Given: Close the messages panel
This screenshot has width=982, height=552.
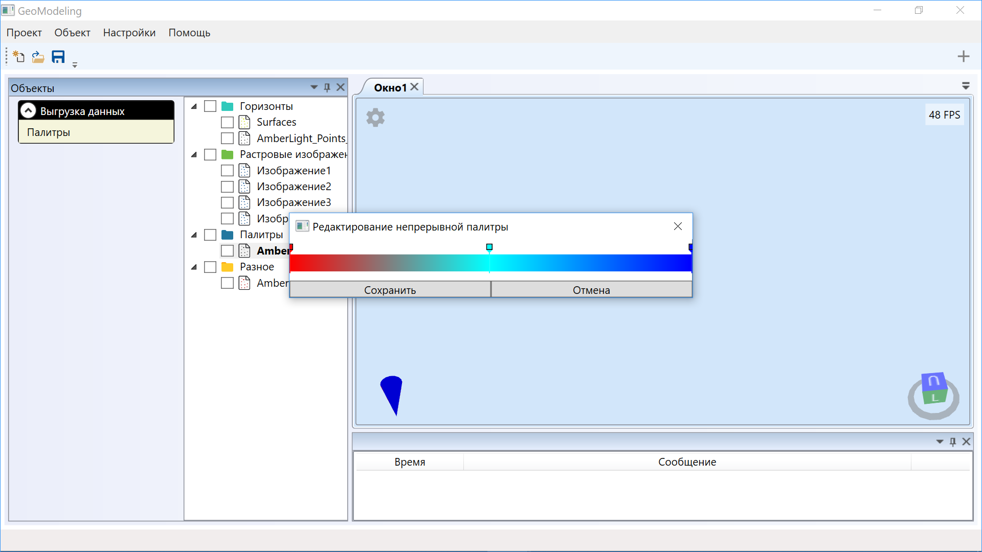Looking at the screenshot, I should [x=966, y=442].
